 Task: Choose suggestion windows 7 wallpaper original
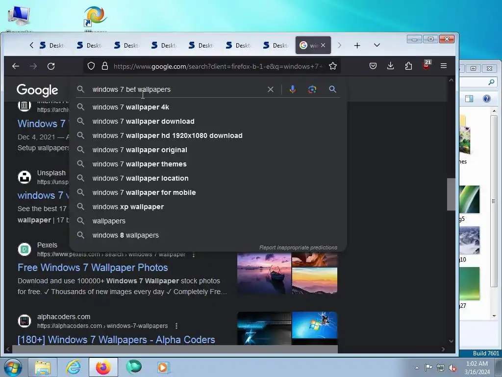pos(208,150)
